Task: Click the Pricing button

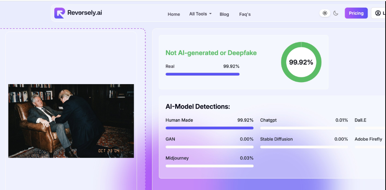Action: 356,13
